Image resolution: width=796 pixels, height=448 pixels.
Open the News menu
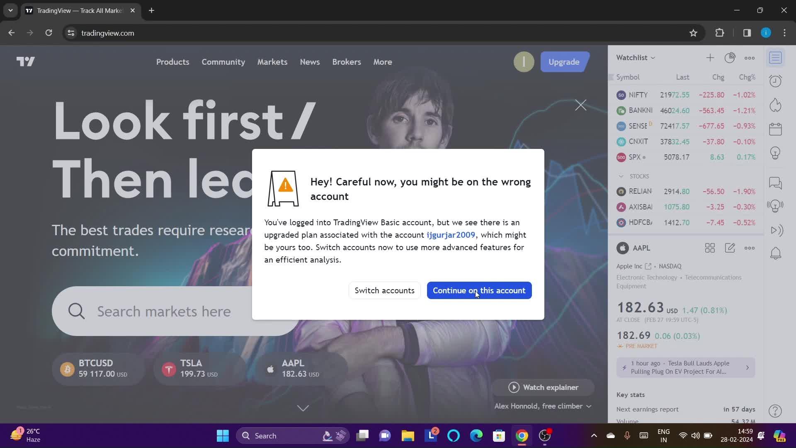tap(310, 62)
